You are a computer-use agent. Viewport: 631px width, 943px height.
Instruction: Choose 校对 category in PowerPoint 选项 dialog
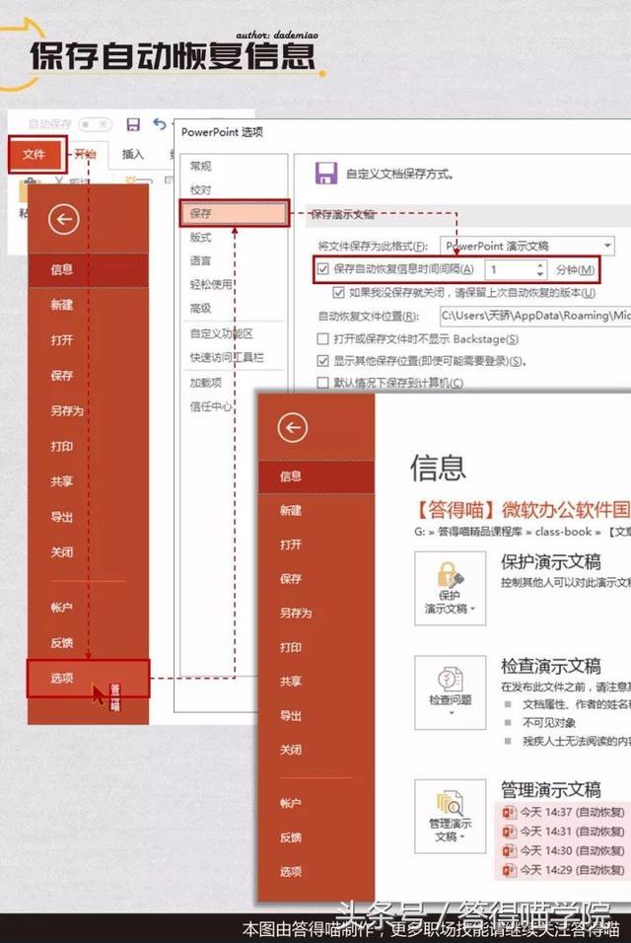(201, 190)
